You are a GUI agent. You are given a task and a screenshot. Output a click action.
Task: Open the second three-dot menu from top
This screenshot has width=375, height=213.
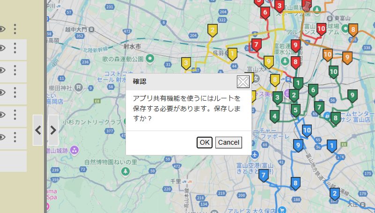click(x=15, y=47)
